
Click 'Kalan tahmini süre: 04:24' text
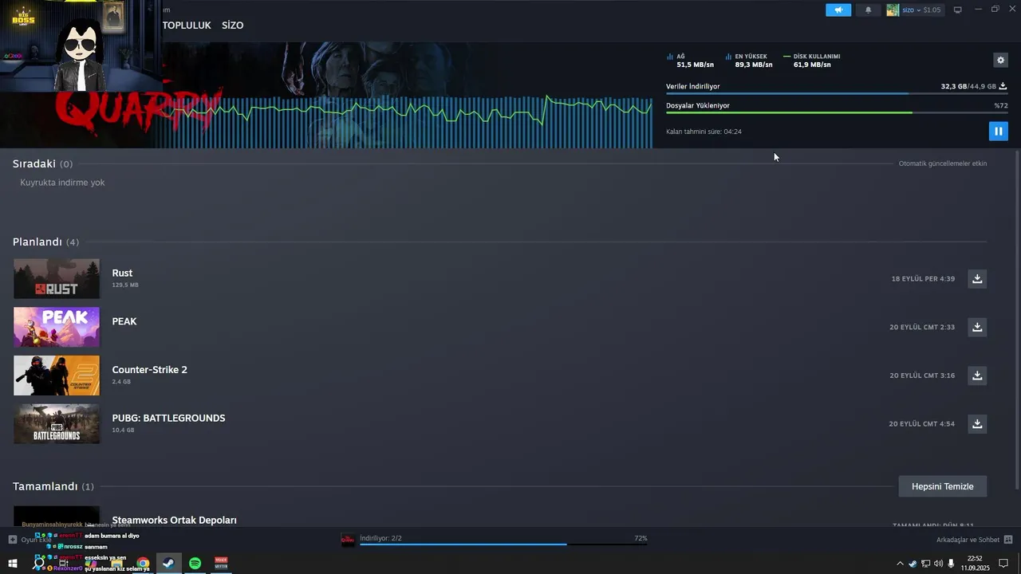tap(704, 132)
